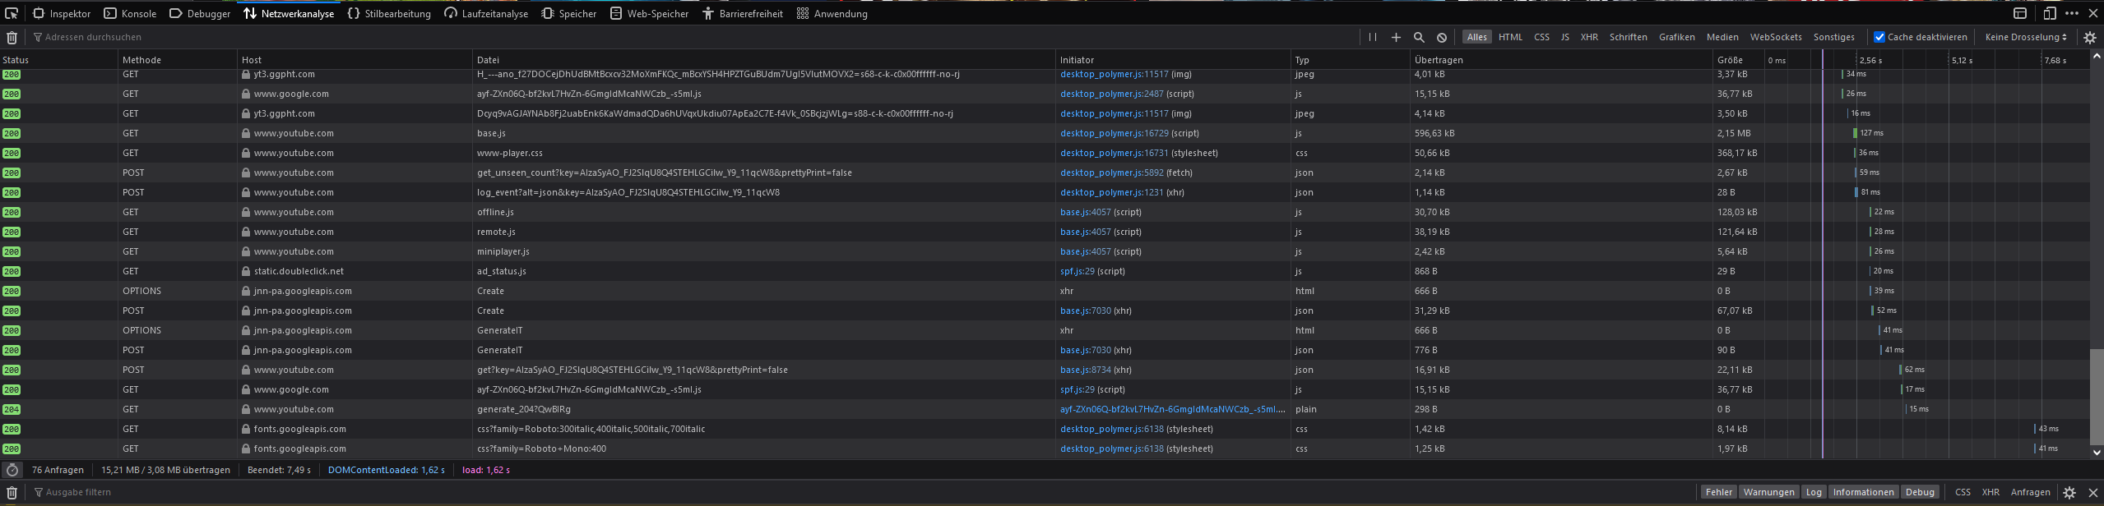Image resolution: width=2104 pixels, height=506 pixels.
Task: Click the scroll-down arrow of request list
Action: 2097,452
